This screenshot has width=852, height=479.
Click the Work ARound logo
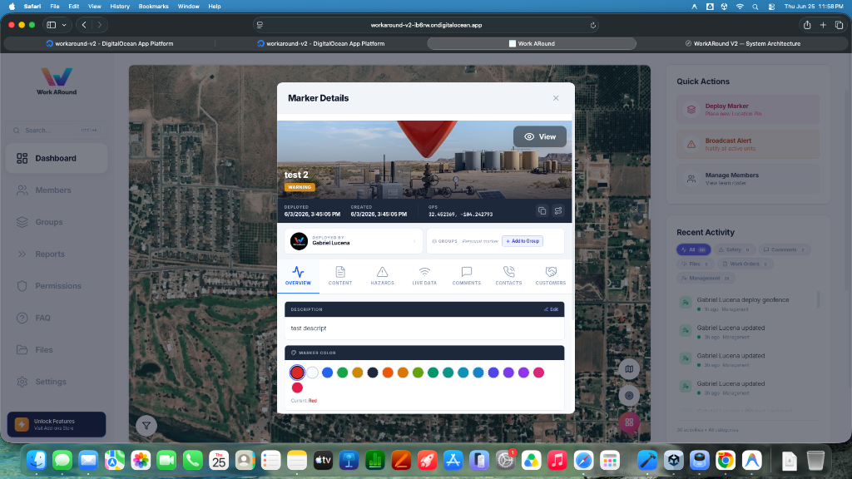click(x=57, y=81)
